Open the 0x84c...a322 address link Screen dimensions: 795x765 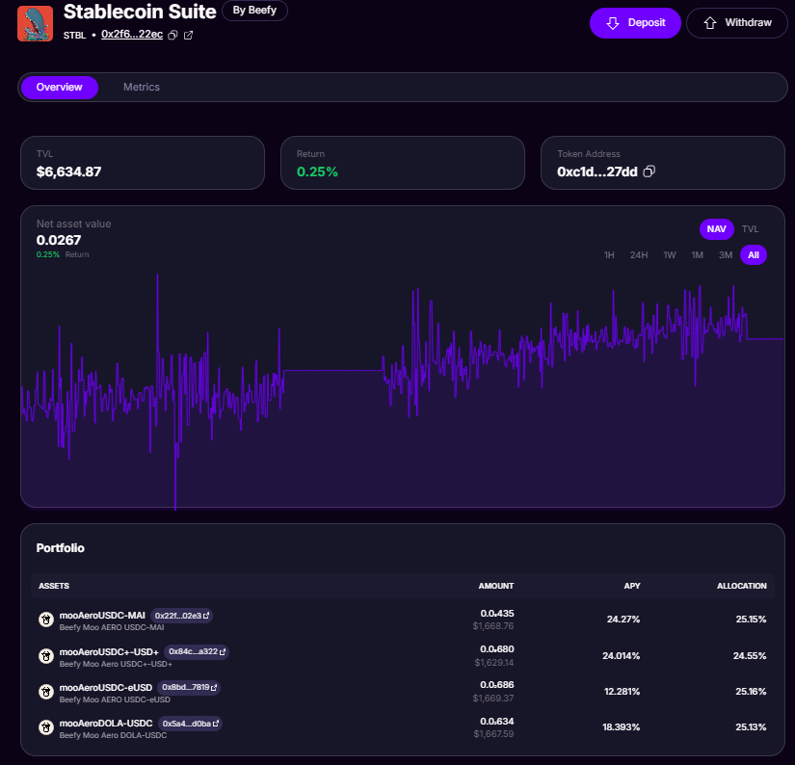(x=197, y=651)
